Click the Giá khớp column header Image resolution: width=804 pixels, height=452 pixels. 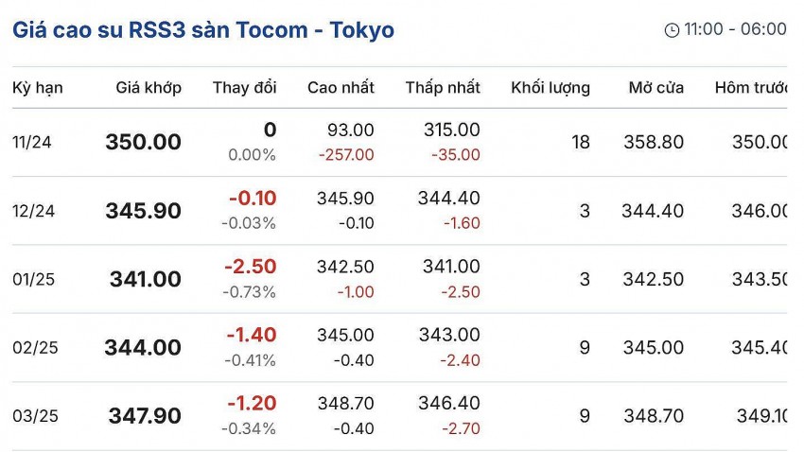click(x=149, y=88)
